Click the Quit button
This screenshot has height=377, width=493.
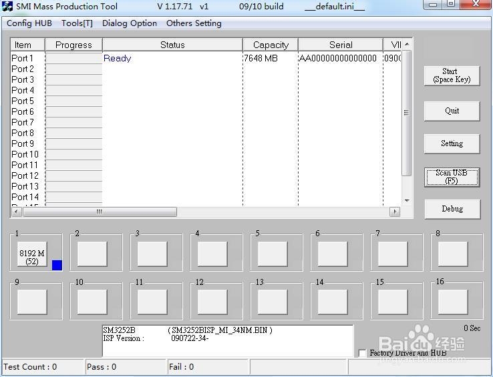452,111
